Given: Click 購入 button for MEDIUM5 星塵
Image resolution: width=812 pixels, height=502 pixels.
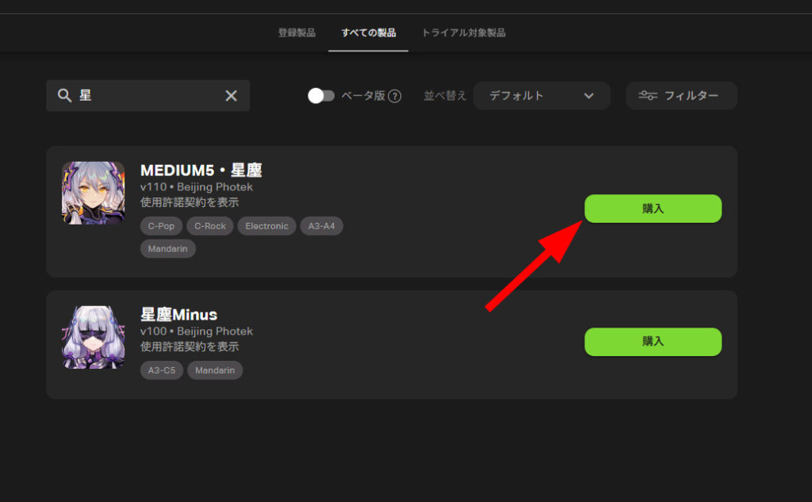Looking at the screenshot, I should coord(653,209).
